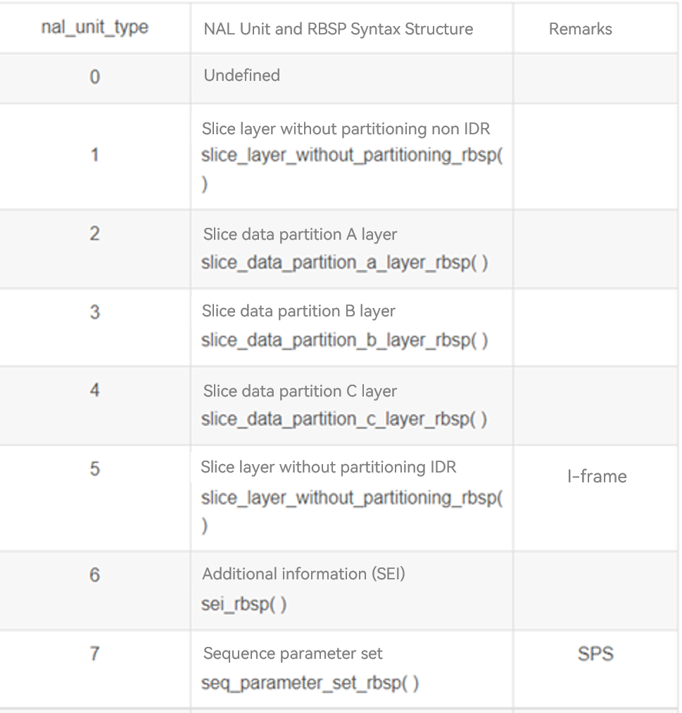682x713 pixels.
Task: Select nal_unit_type value 2
Action: [94, 233]
